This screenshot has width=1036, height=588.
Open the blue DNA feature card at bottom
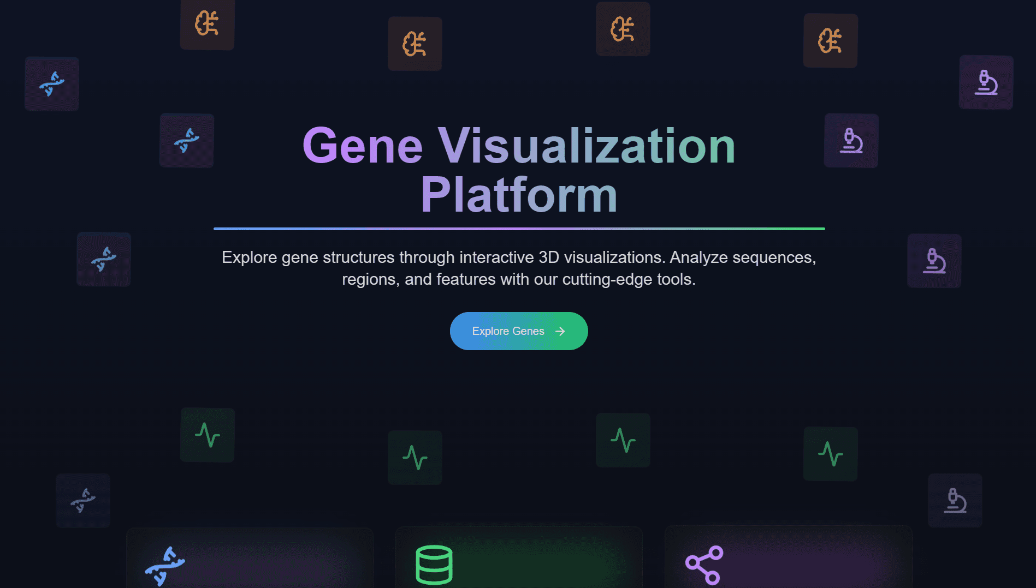tap(250, 559)
